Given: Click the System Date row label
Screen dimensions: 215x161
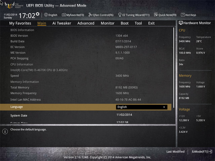Looking at the screenshot, I should pos(19,115).
